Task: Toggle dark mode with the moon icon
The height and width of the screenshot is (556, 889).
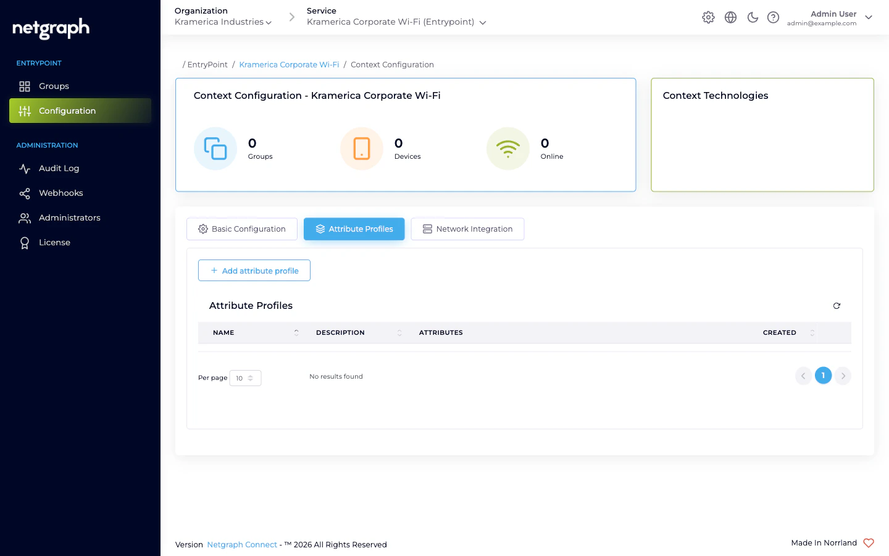Action: click(753, 17)
